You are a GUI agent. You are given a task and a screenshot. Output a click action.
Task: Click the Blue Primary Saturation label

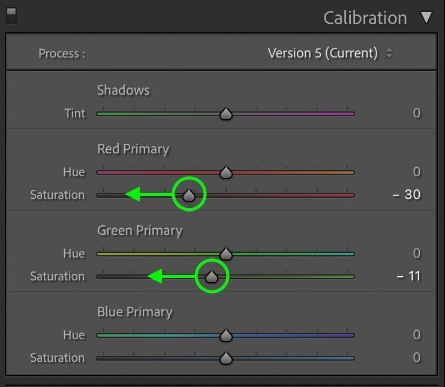tap(58, 358)
